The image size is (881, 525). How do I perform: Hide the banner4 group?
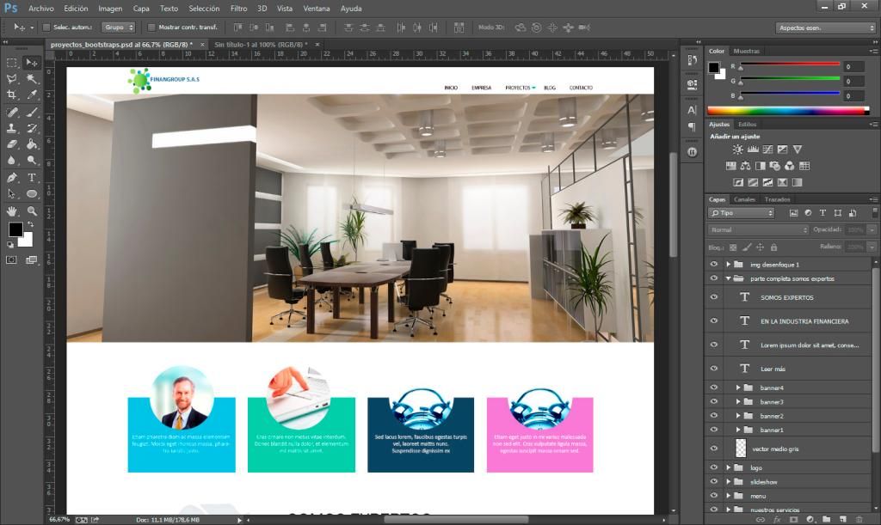click(713, 388)
